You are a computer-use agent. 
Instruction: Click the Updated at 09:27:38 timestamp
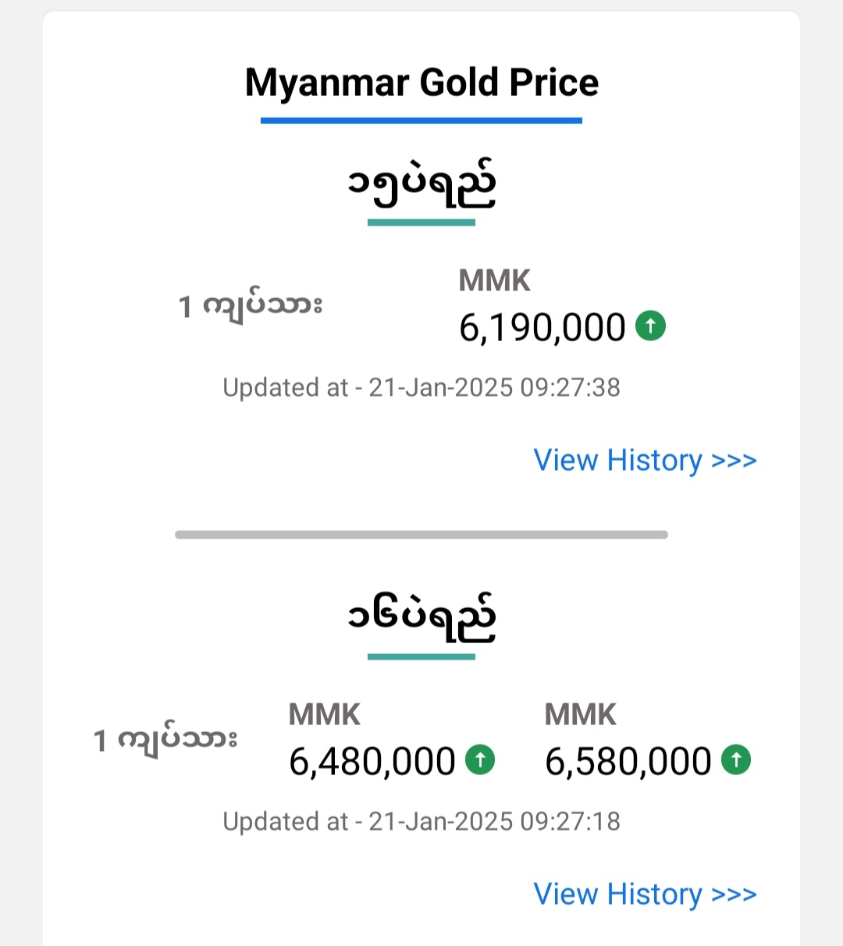point(421,388)
